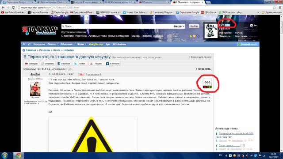Screen dimensions: 283x159
Task: Click the browser address bar
Action: pyautogui.click(x=145, y=8)
